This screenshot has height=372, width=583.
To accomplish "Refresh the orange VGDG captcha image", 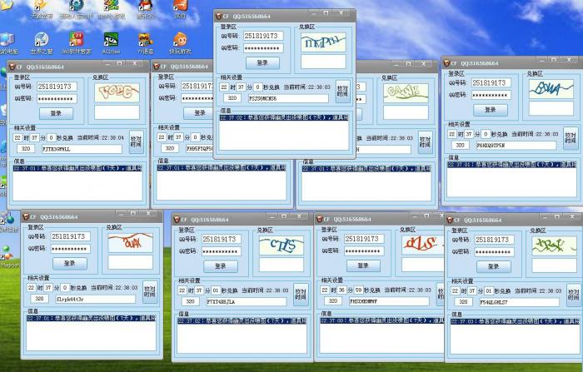I will coord(117,92).
